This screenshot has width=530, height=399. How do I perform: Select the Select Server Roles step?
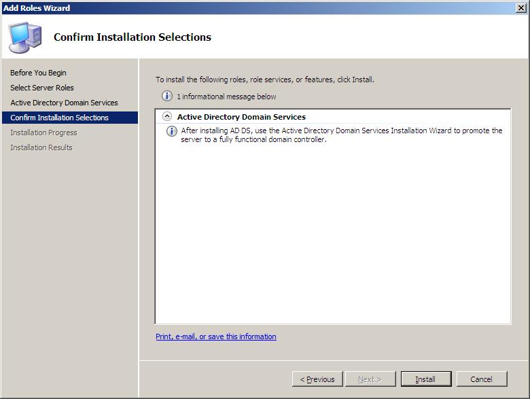tap(42, 88)
